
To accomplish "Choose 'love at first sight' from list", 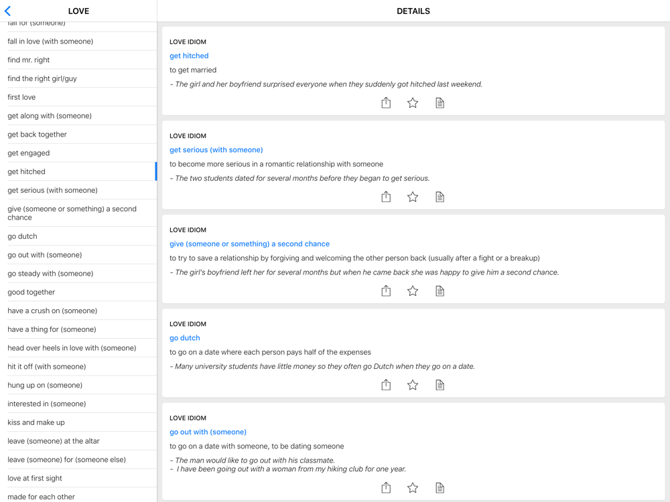I will [35, 478].
